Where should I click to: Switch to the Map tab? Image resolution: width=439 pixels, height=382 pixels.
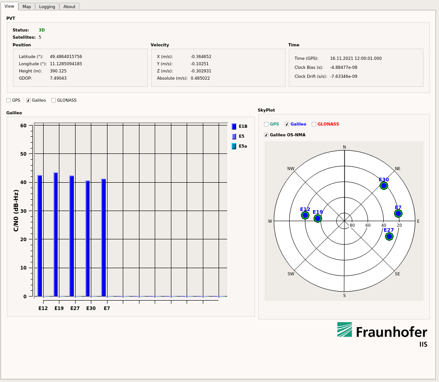click(x=27, y=7)
